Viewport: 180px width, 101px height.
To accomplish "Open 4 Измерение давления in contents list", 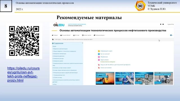I will [58, 56].
